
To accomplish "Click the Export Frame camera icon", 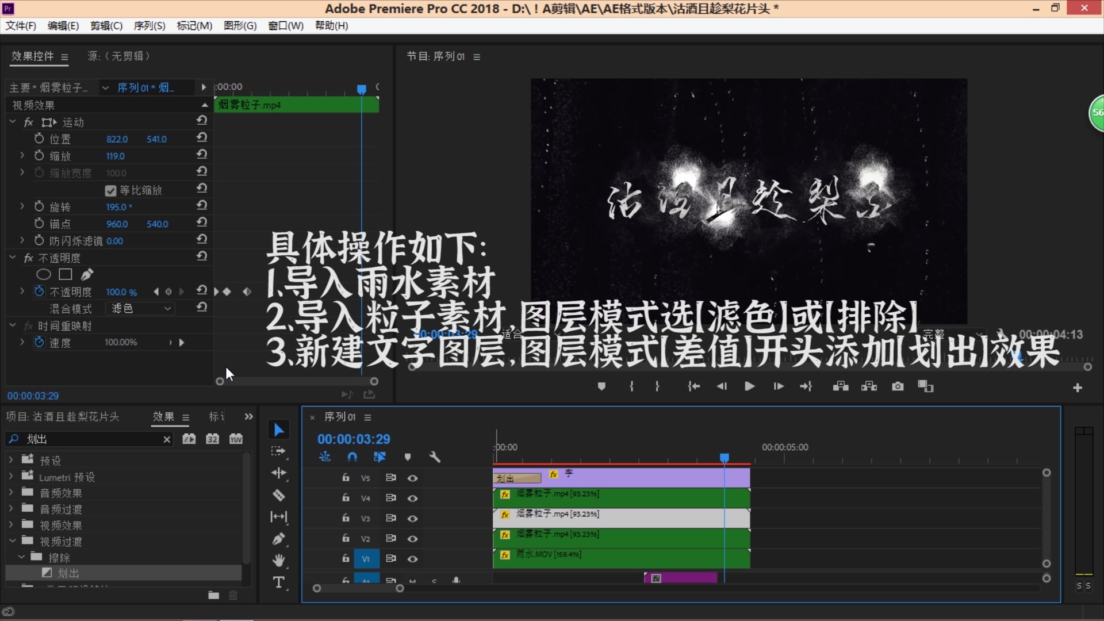I will (898, 386).
